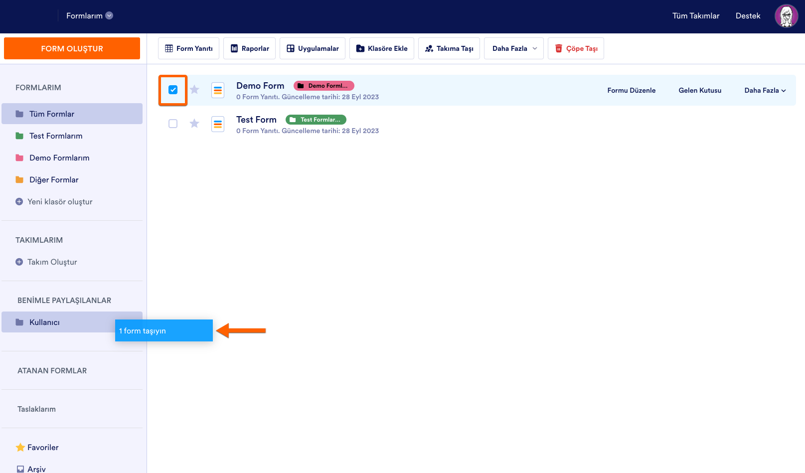Click the trash icon on Çöpe Taşı
This screenshot has width=805, height=473.
pyautogui.click(x=559, y=48)
